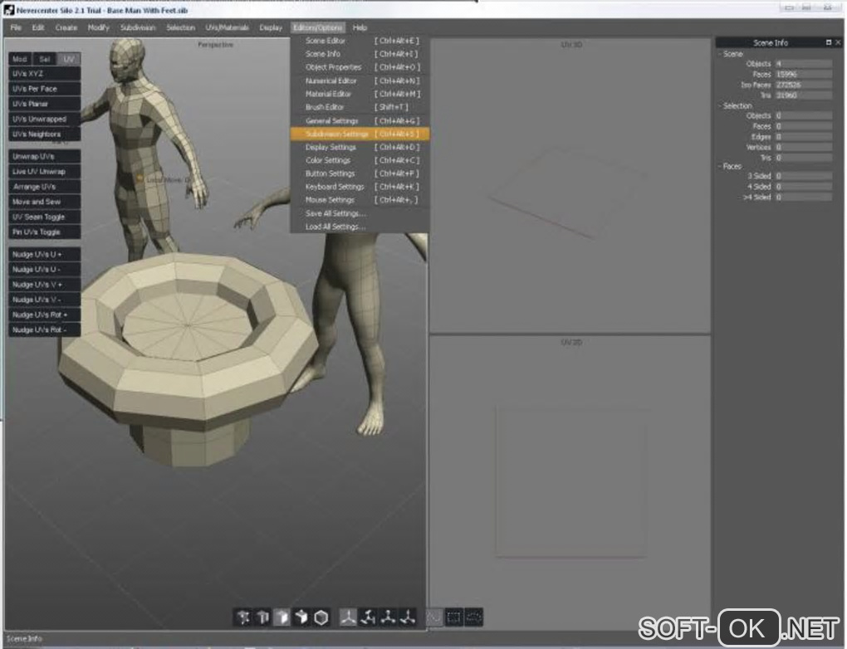Image resolution: width=847 pixels, height=649 pixels.
Task: Close the open Editors/Options menu
Action: coord(317,27)
